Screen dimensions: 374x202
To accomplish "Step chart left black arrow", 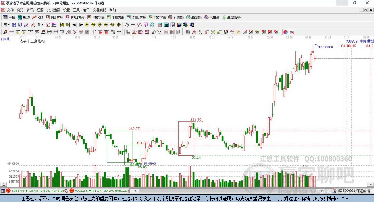I will click(75, 25).
